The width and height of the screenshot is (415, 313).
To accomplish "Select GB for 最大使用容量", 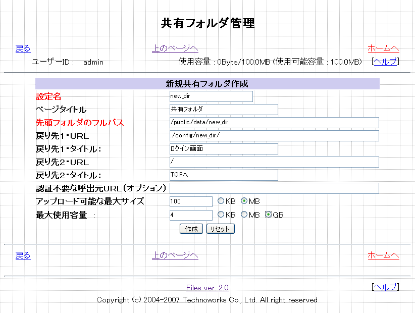I will (x=269, y=215).
